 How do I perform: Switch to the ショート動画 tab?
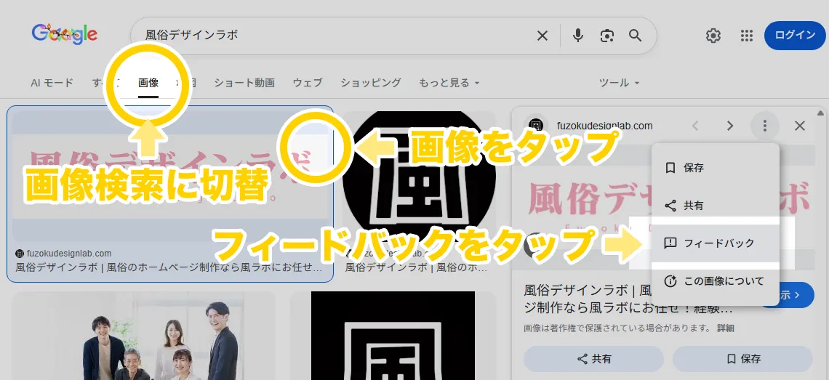tap(244, 83)
